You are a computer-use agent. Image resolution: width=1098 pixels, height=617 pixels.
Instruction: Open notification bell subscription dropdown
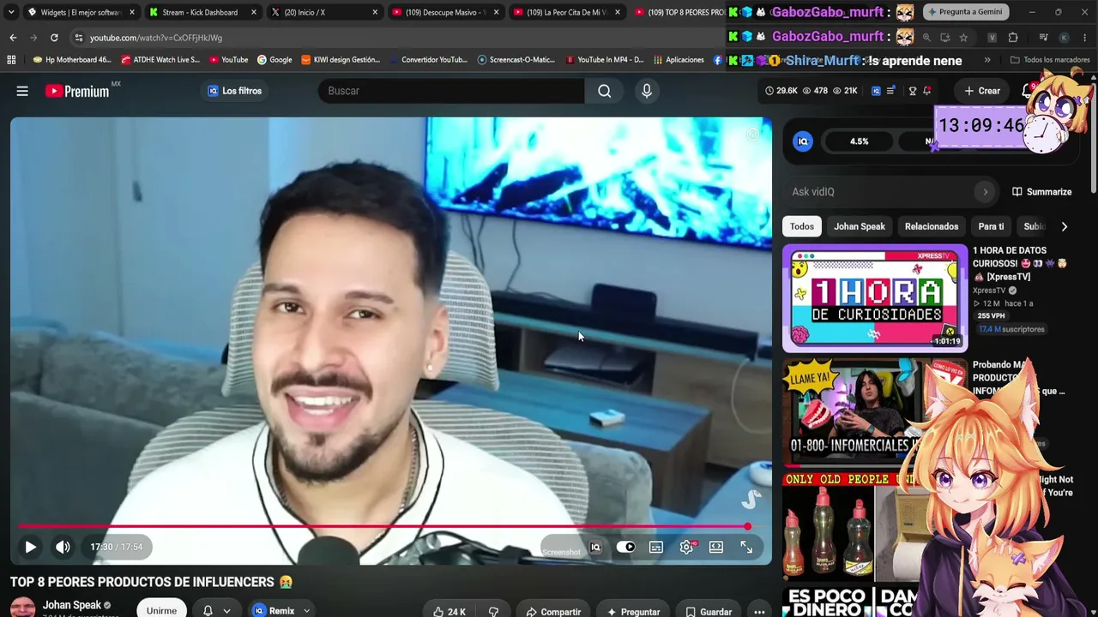coord(216,610)
